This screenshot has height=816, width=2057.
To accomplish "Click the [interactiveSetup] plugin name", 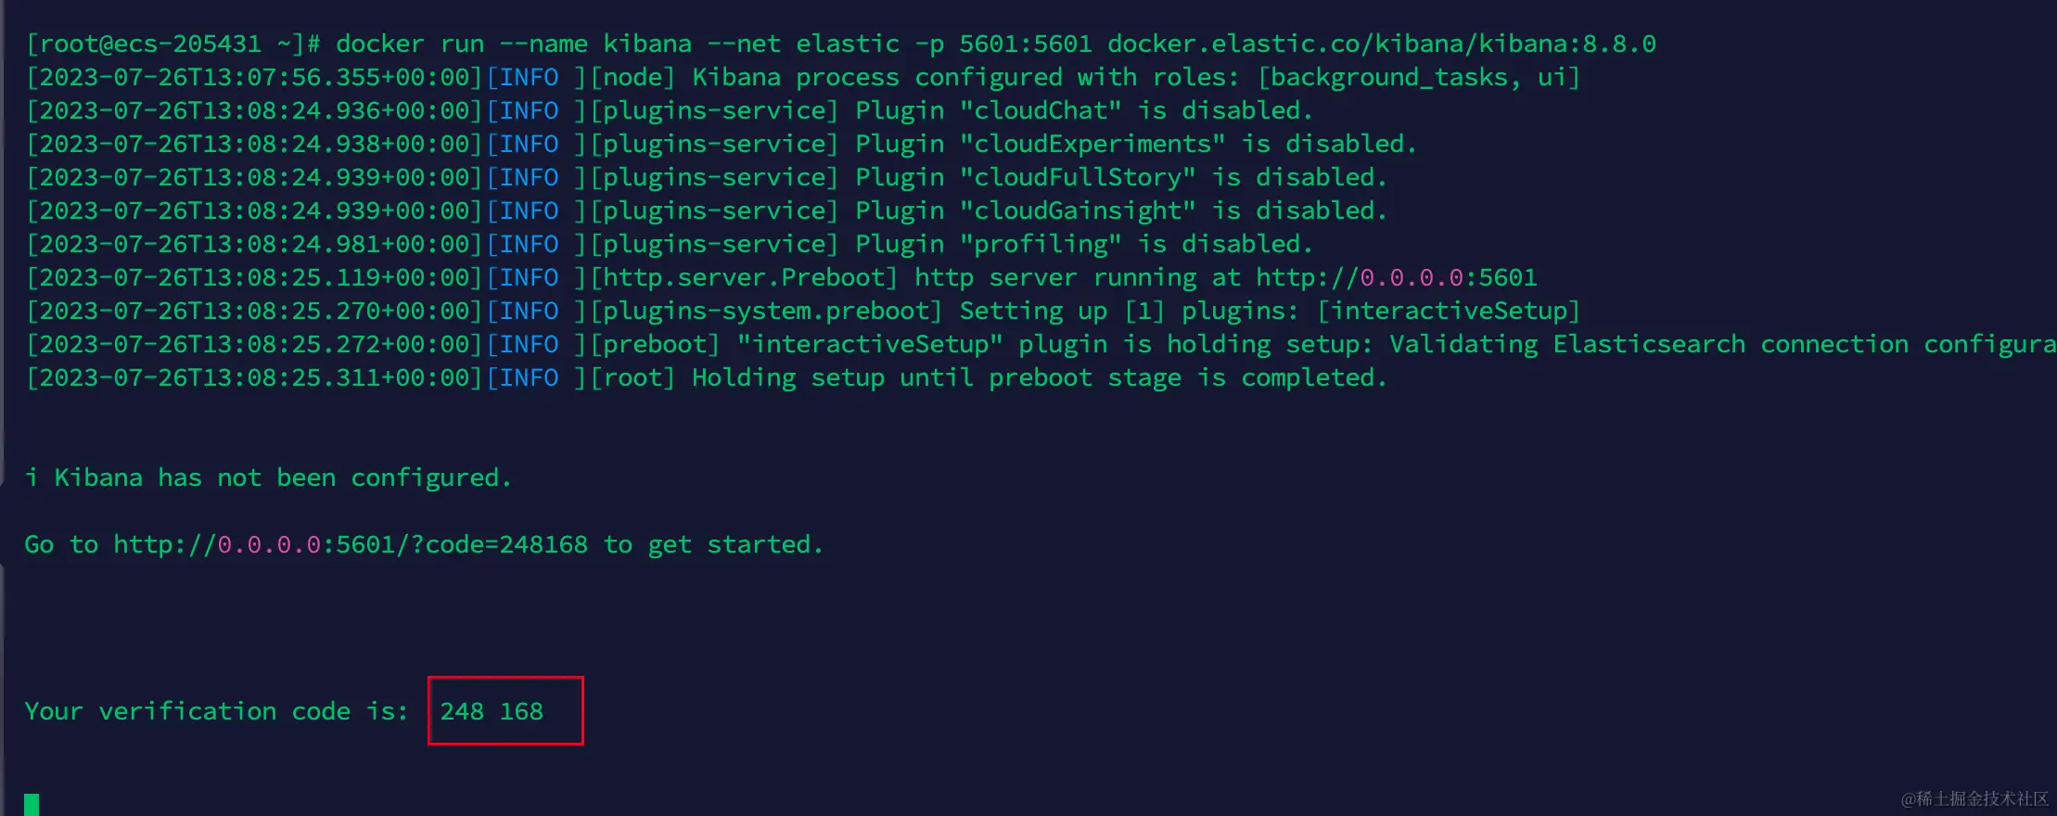I will (1449, 311).
